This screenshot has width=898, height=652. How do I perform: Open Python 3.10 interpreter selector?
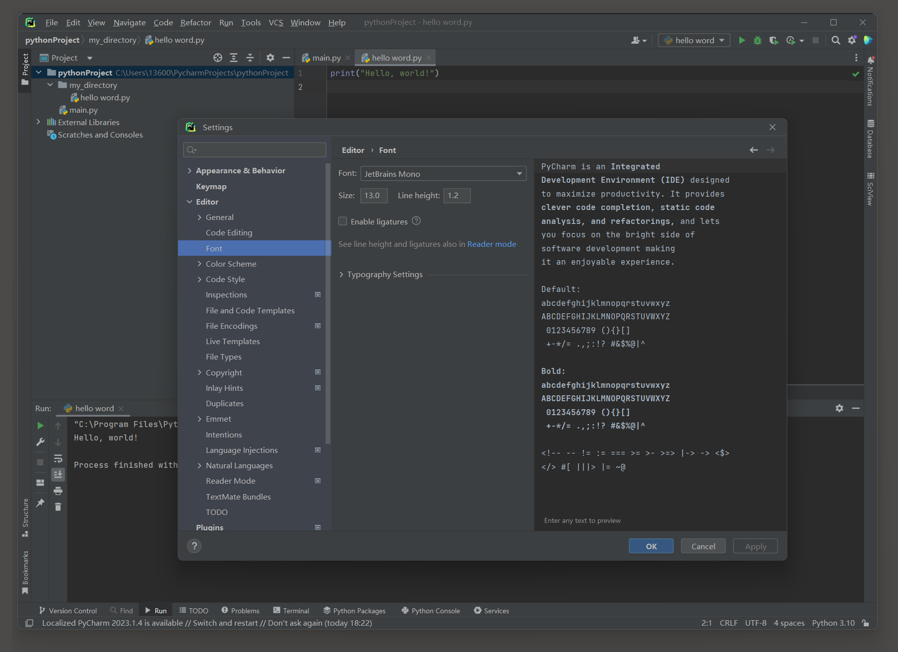833,623
